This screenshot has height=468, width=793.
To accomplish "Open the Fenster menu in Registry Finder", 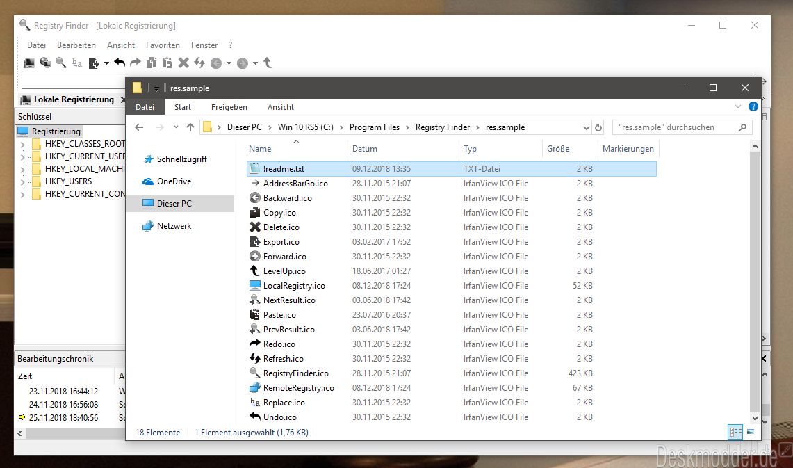I will pyautogui.click(x=204, y=45).
